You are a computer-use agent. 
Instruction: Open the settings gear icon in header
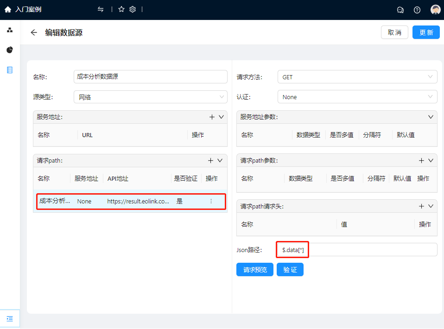133,9
